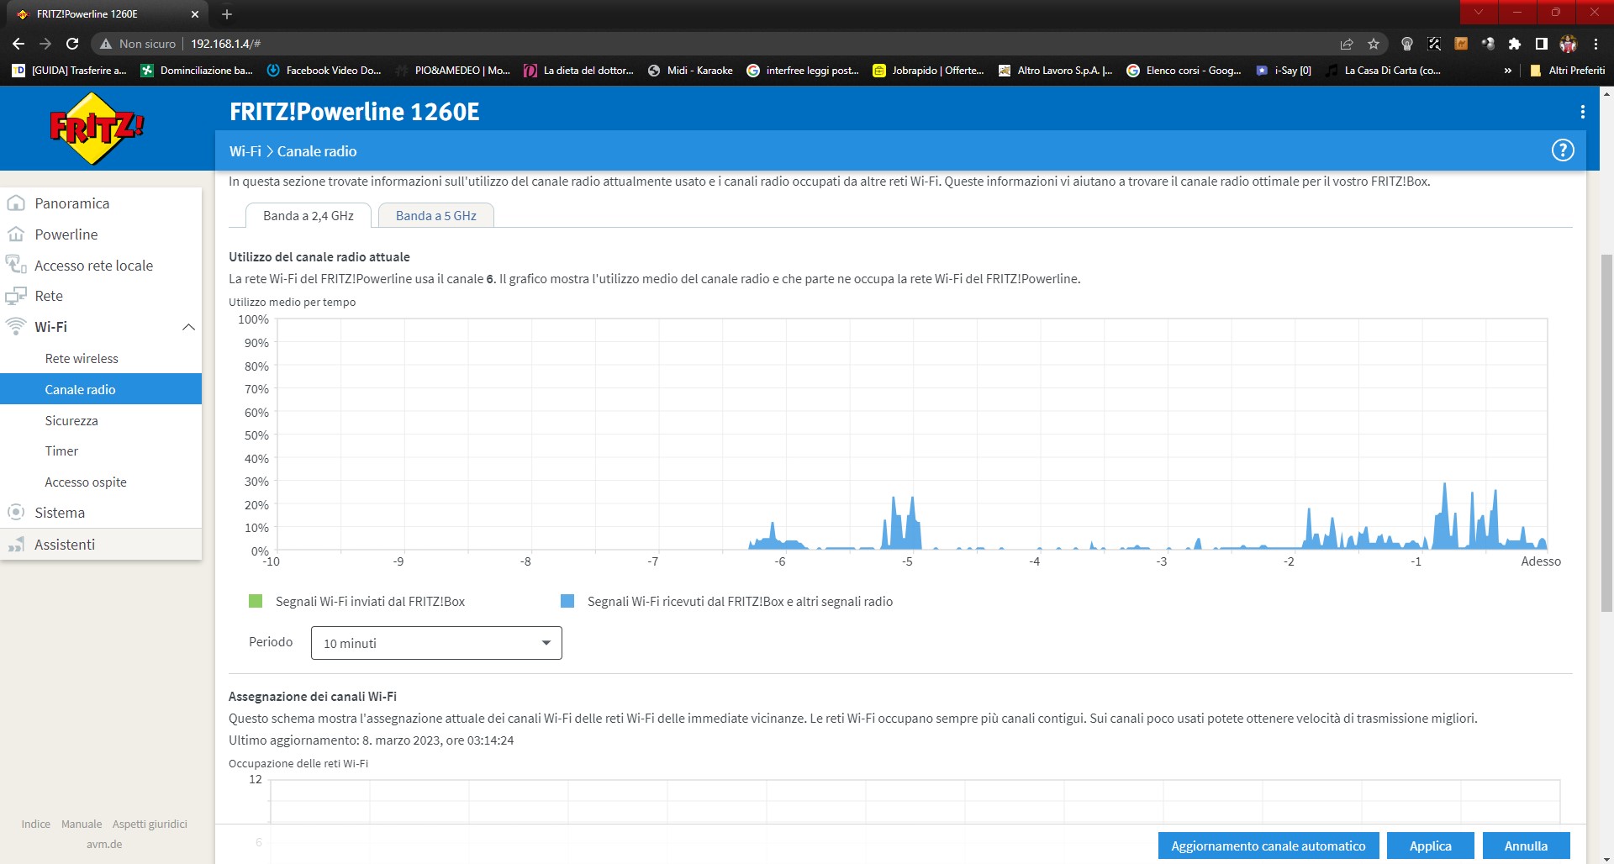Click the Accesso rete locale icon
This screenshot has width=1614, height=864.
coord(16,265)
